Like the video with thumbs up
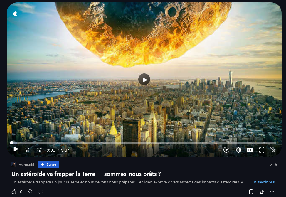Image resolution: width=286 pixels, height=197 pixels. point(14,191)
